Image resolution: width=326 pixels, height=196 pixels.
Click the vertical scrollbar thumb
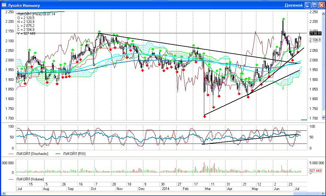[323, 63]
